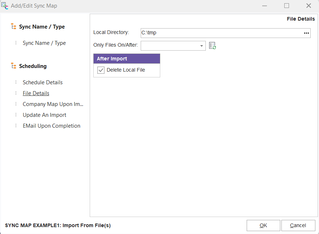Click the Cancel button
This screenshot has width=319, height=234.
tap(298, 225)
